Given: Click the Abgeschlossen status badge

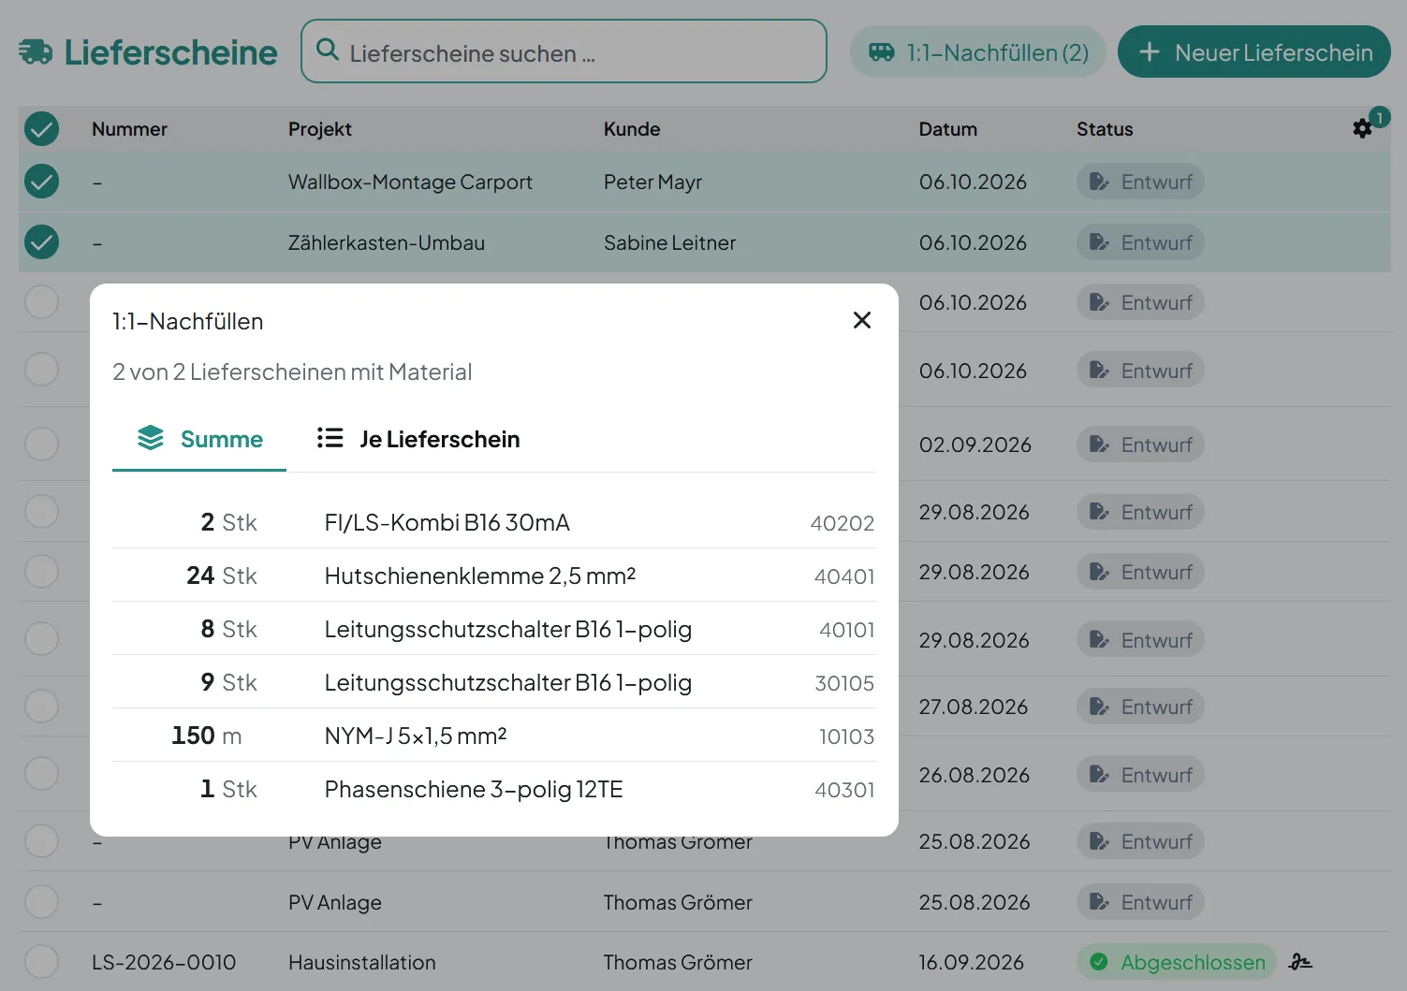Looking at the screenshot, I should point(1177,961).
